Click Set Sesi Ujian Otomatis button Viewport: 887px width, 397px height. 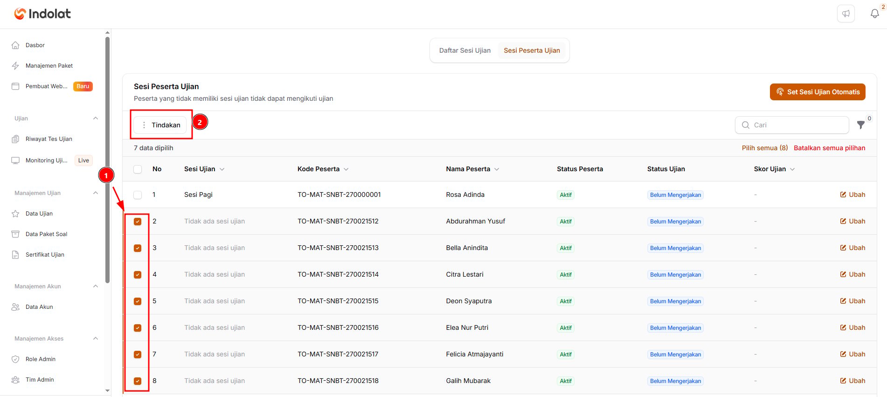click(x=818, y=92)
